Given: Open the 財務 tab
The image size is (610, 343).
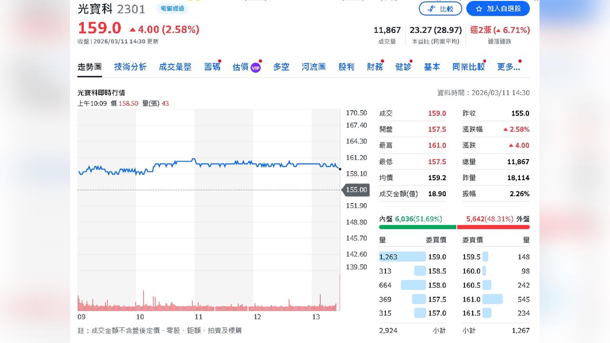Looking at the screenshot, I should pyautogui.click(x=375, y=67).
